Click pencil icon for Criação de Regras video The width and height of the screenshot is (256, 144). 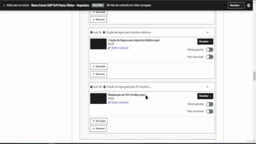[x=109, y=48]
